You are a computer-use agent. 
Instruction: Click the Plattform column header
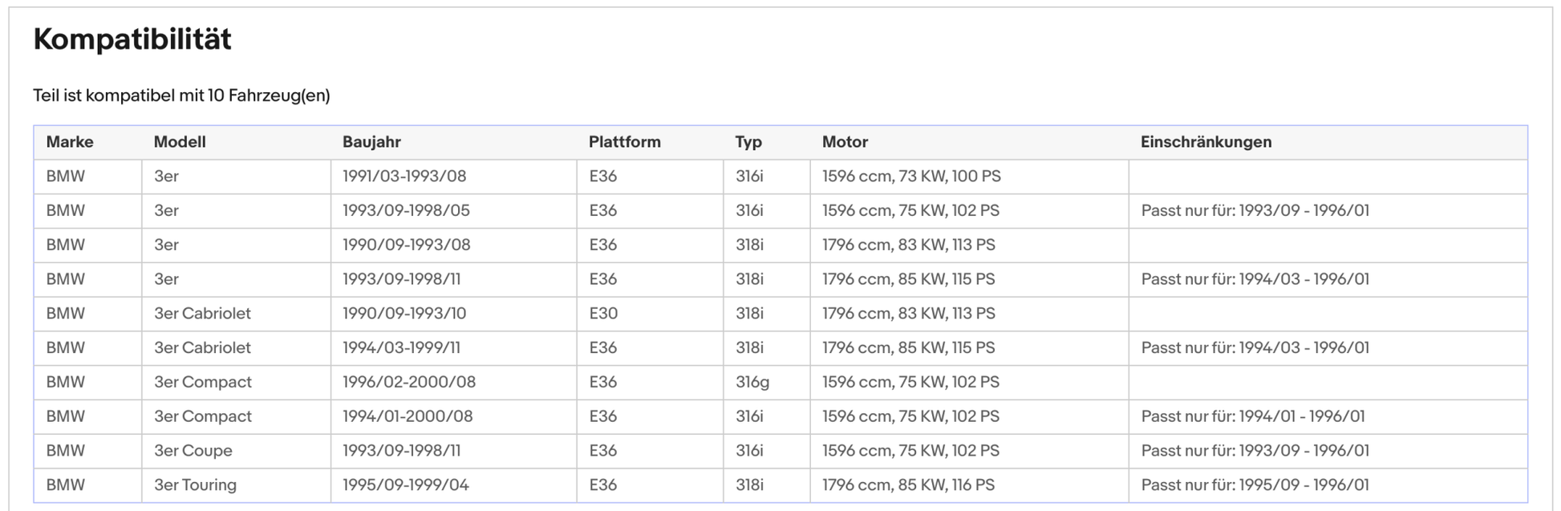[x=624, y=142]
